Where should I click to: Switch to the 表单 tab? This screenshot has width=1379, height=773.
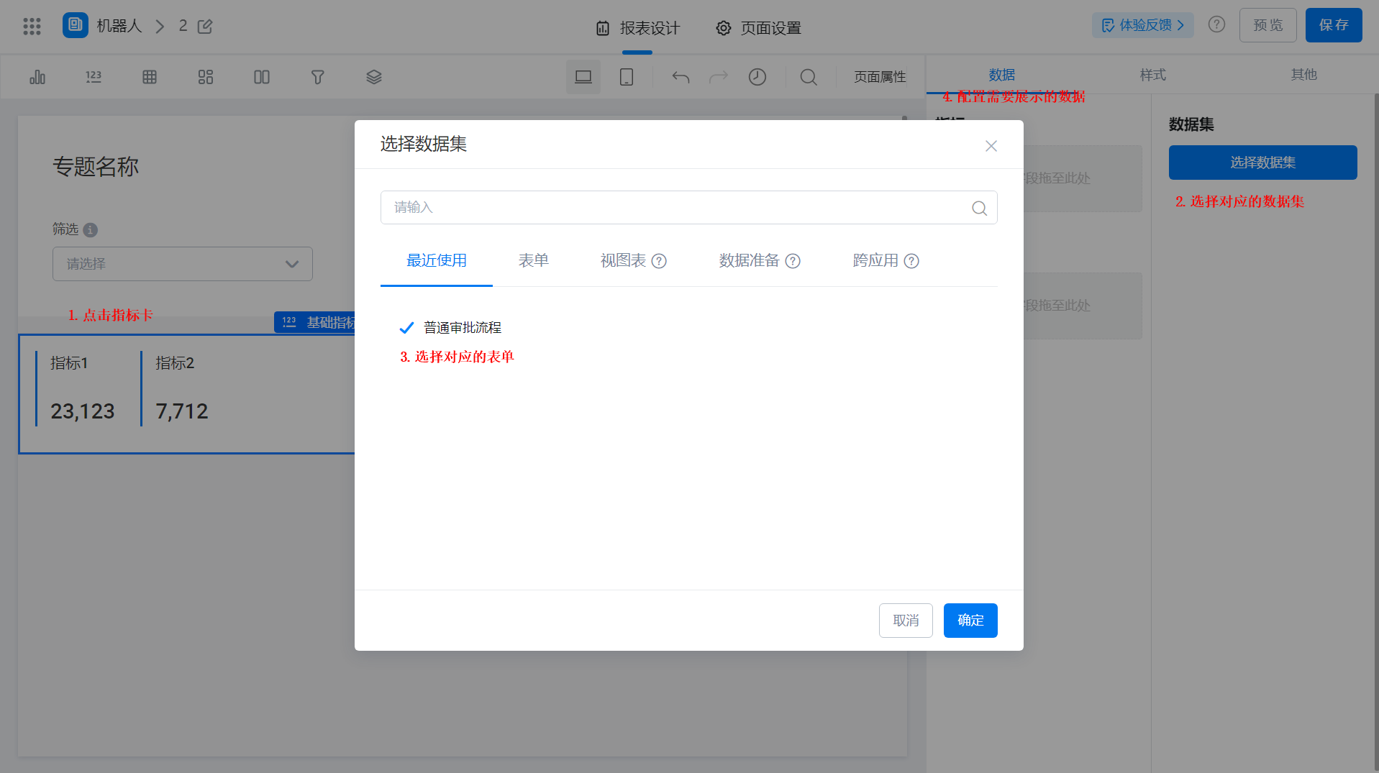(534, 260)
